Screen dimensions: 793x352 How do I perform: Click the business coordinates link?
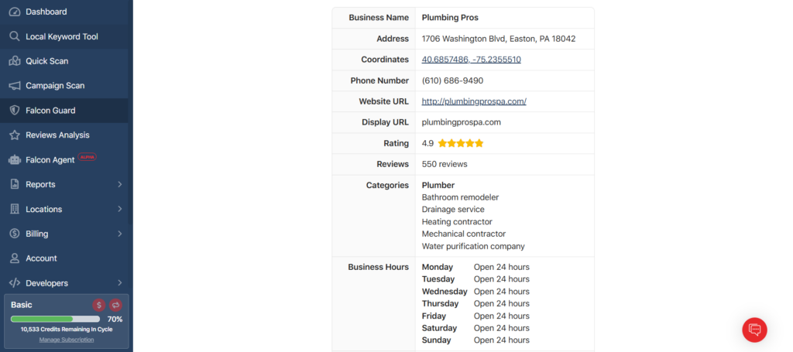click(471, 60)
